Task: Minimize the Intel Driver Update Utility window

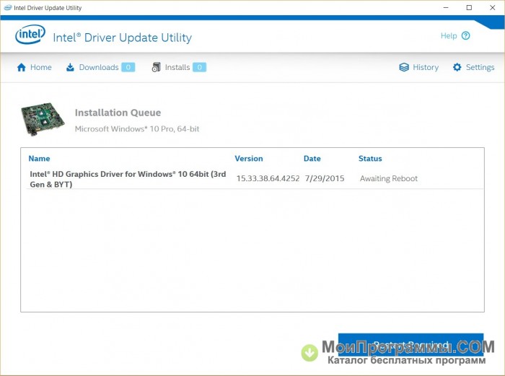Action: point(446,7)
